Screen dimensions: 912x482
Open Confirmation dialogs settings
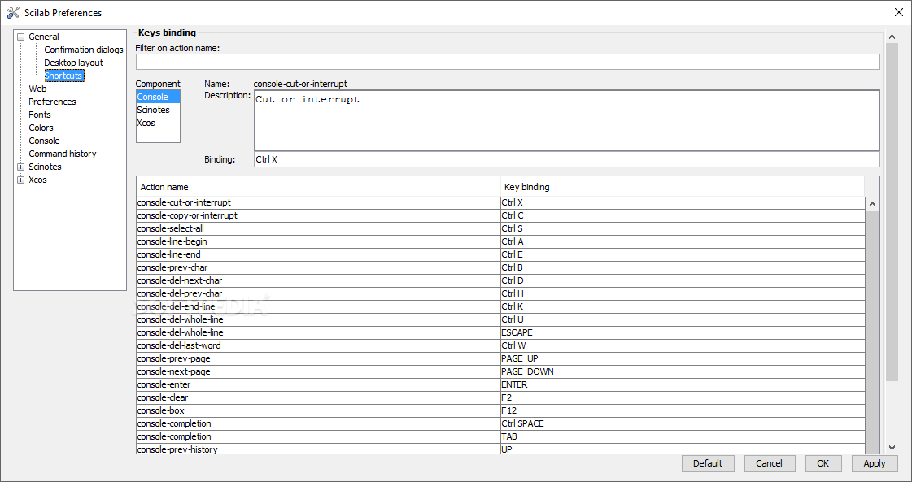[84, 50]
